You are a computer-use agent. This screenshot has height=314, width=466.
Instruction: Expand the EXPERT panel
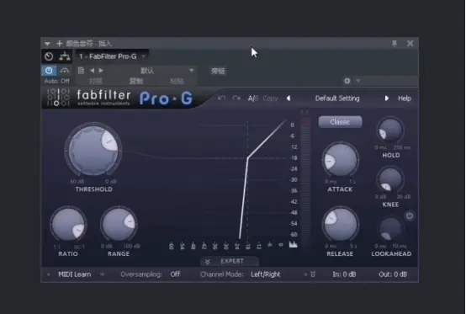(x=229, y=261)
